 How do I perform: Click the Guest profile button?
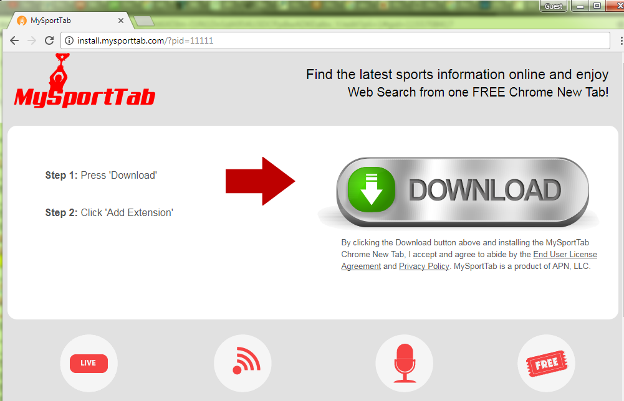pyautogui.click(x=553, y=6)
